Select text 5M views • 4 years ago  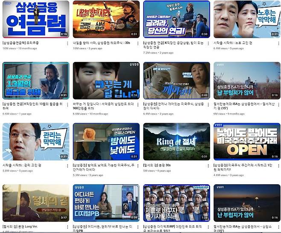(x=157, y=171)
